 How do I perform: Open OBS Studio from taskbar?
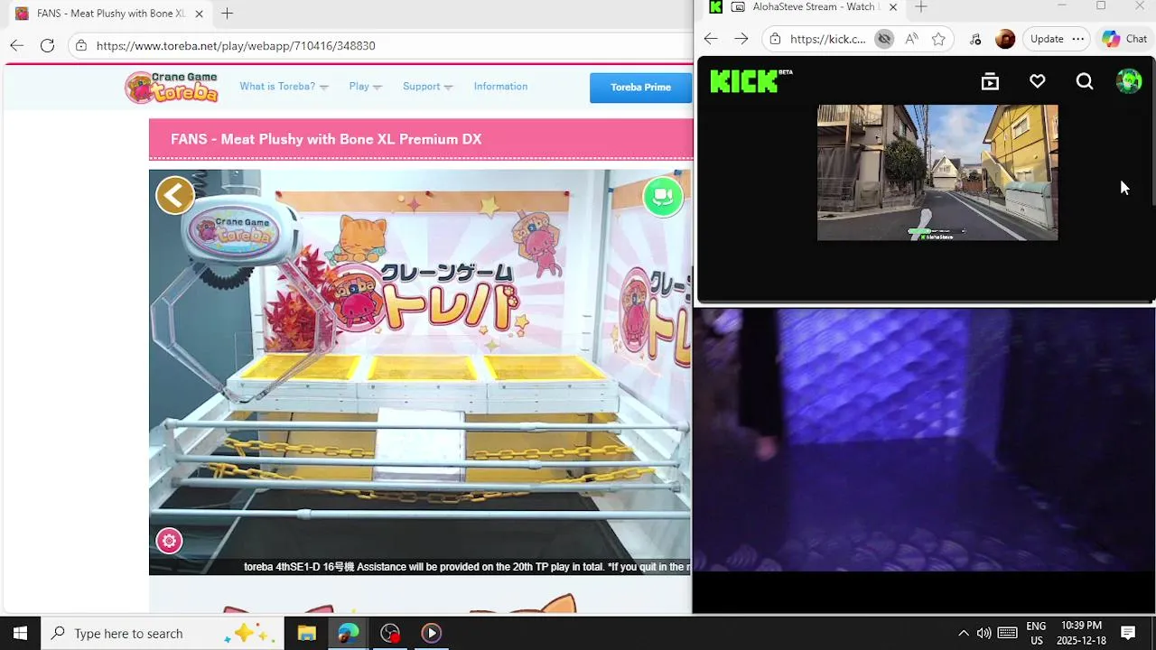[x=389, y=633]
